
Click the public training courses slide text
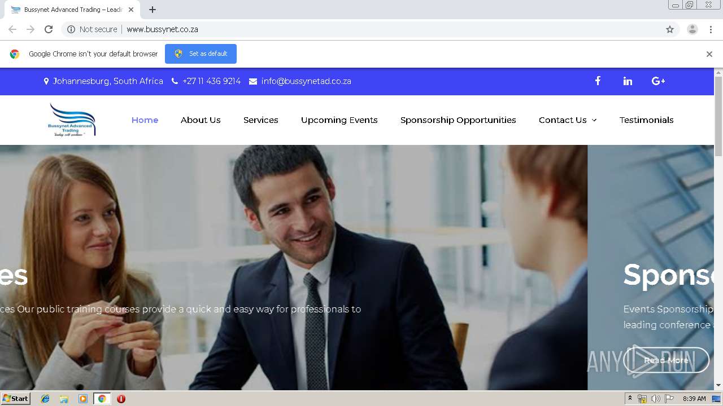180,309
